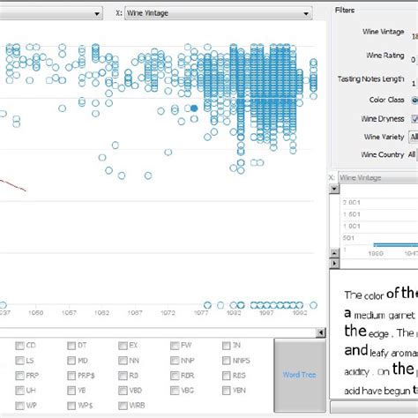418x418 pixels.
Task: Tick the RBS checkbox
Action: pyautogui.click(x=227, y=376)
